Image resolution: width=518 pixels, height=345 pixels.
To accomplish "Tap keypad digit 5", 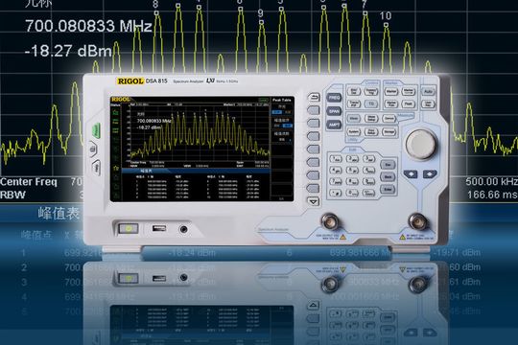I will (x=352, y=171).
